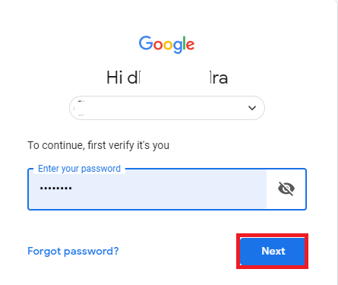Image resolution: width=338 pixels, height=285 pixels.
Task: Click To continue, first verify it's you text
Action: pos(98,145)
